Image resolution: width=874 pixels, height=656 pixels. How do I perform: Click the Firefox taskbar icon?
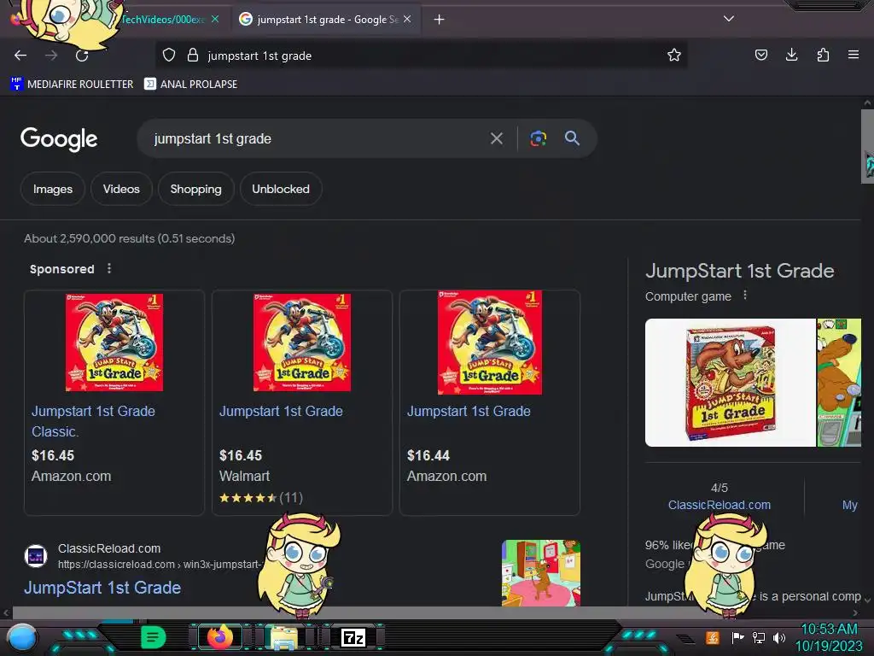[x=219, y=636]
